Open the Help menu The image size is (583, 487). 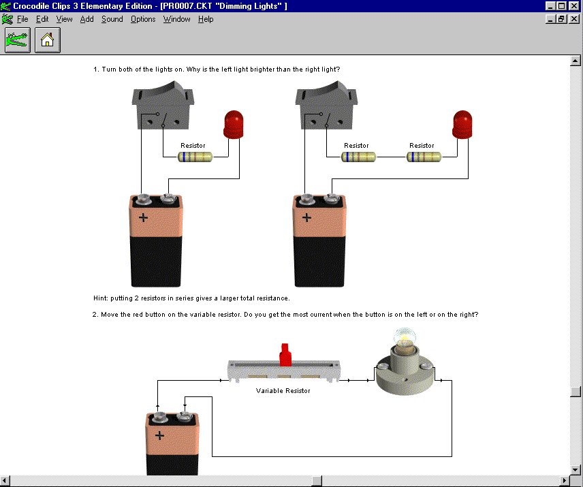tap(206, 19)
